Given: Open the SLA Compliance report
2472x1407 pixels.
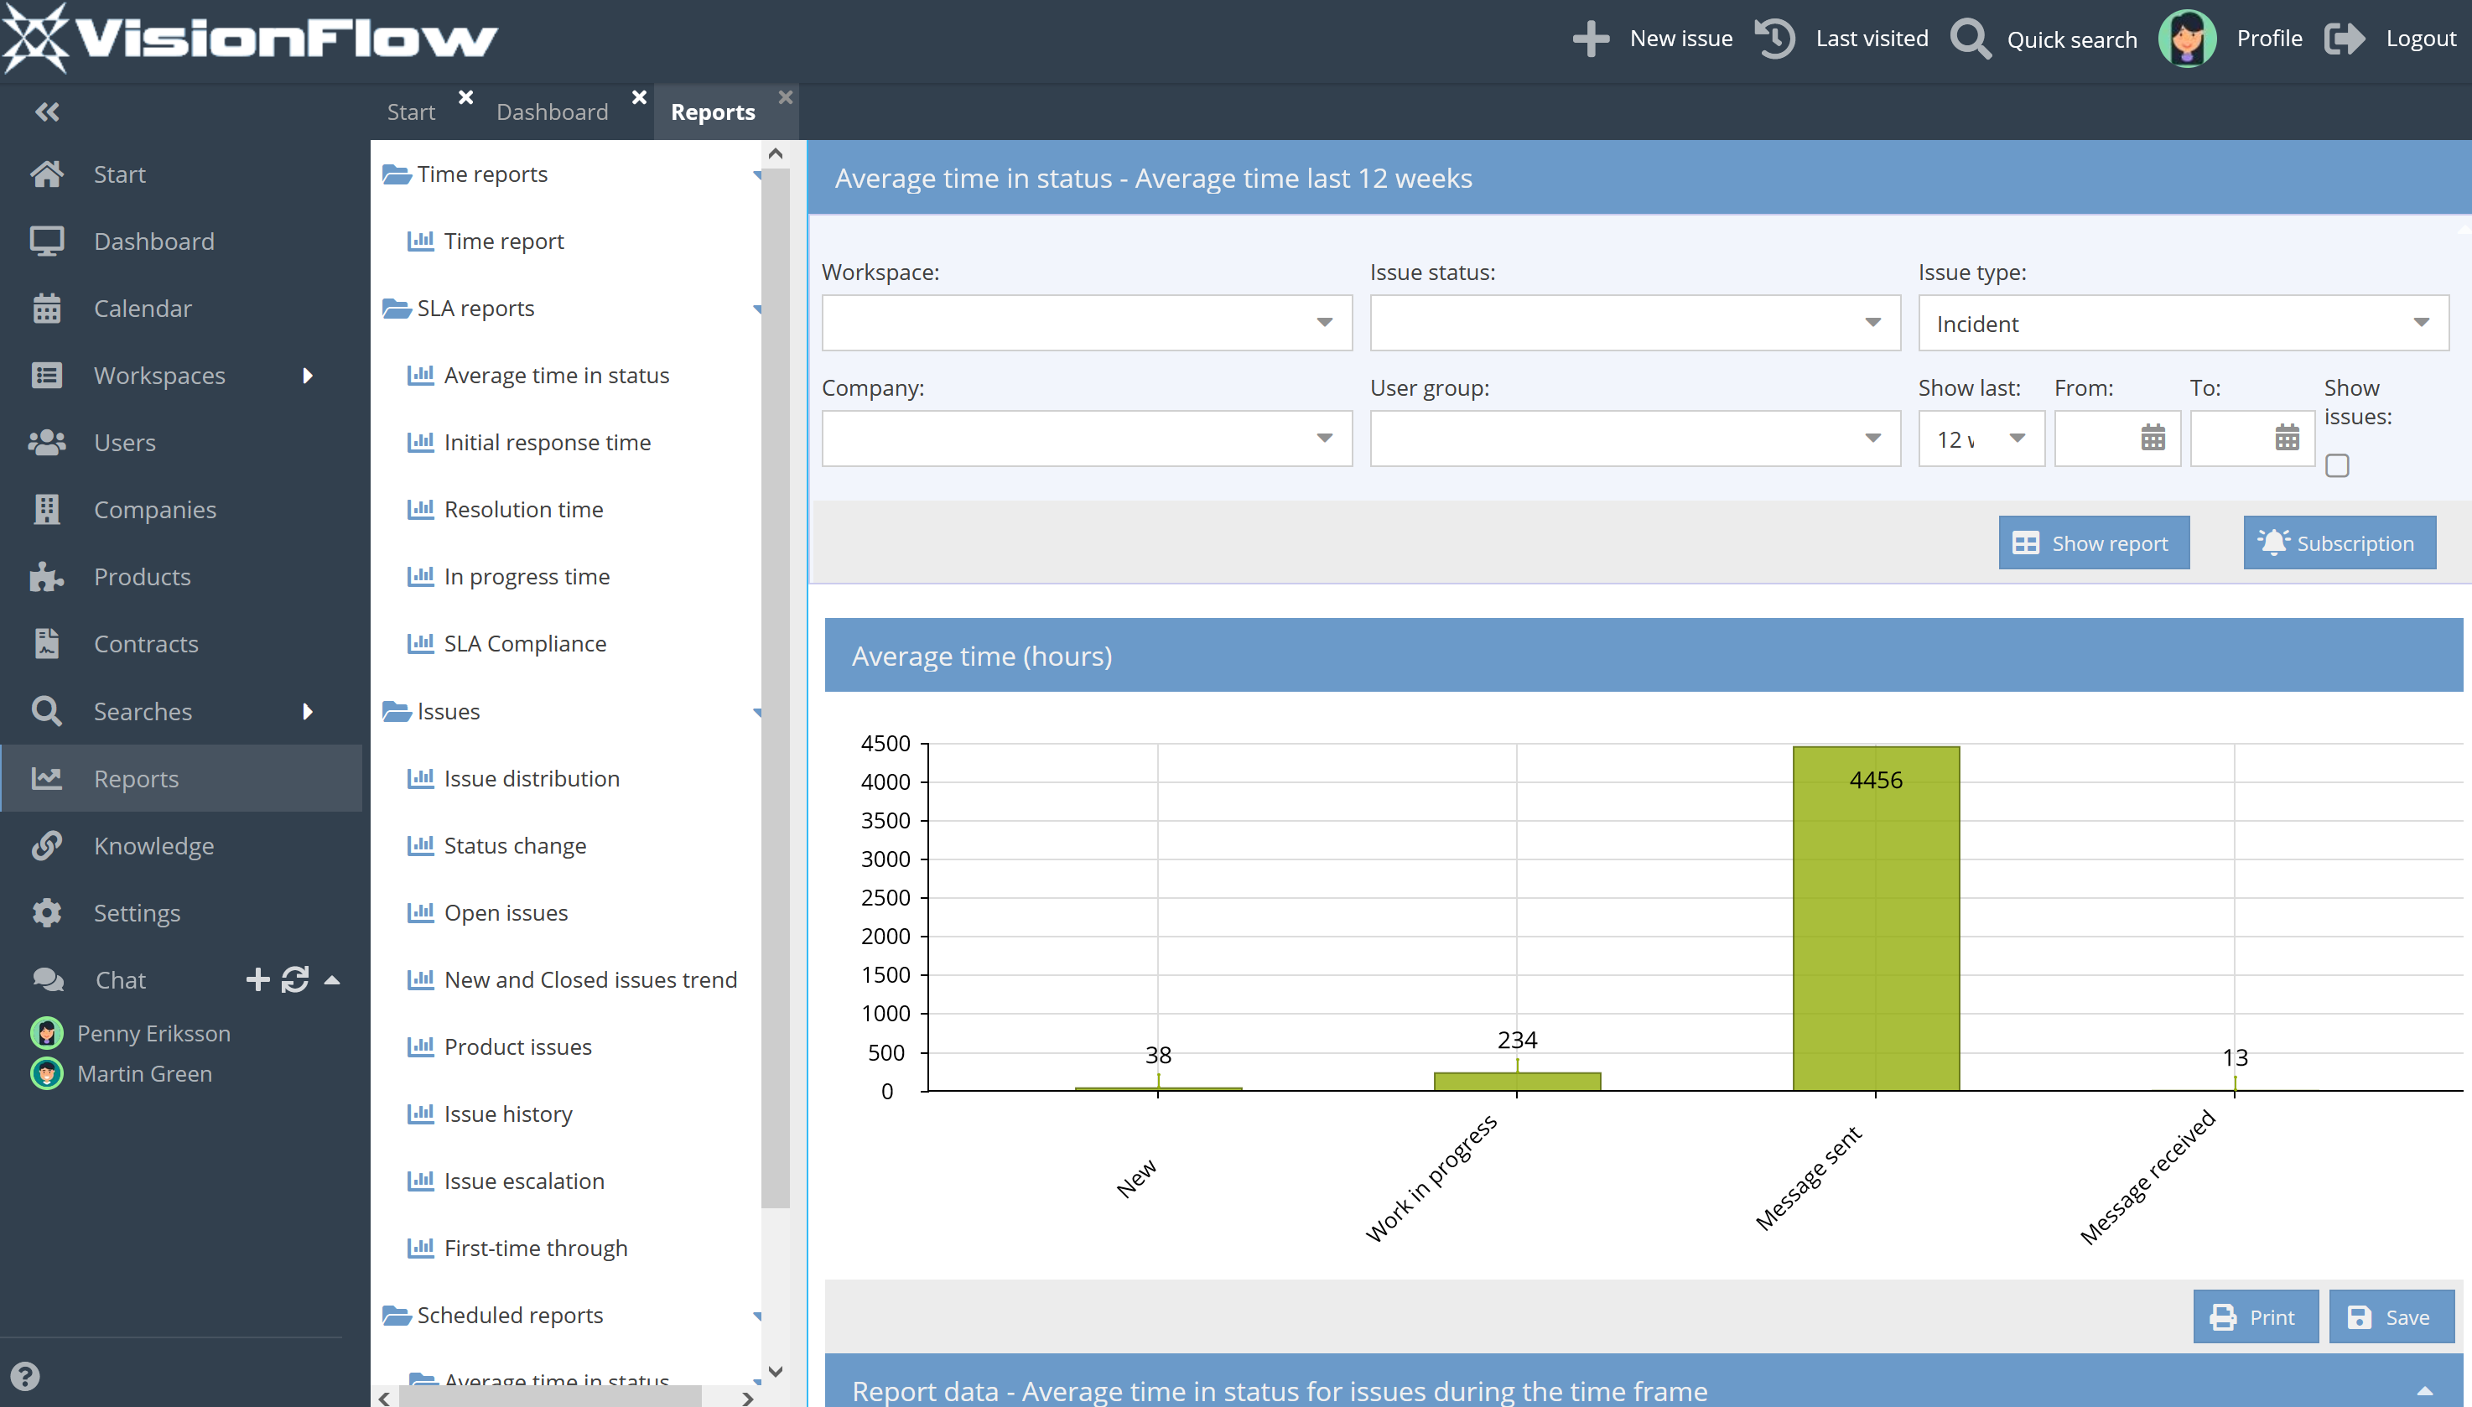Looking at the screenshot, I should [x=525, y=644].
